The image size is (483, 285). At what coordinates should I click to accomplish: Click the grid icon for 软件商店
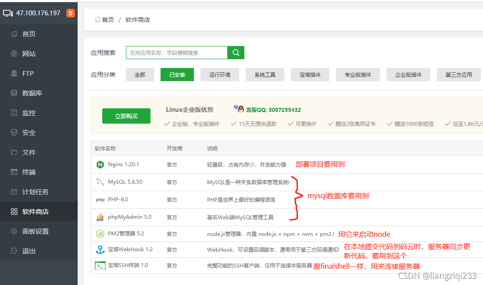pyautogui.click(x=14, y=211)
